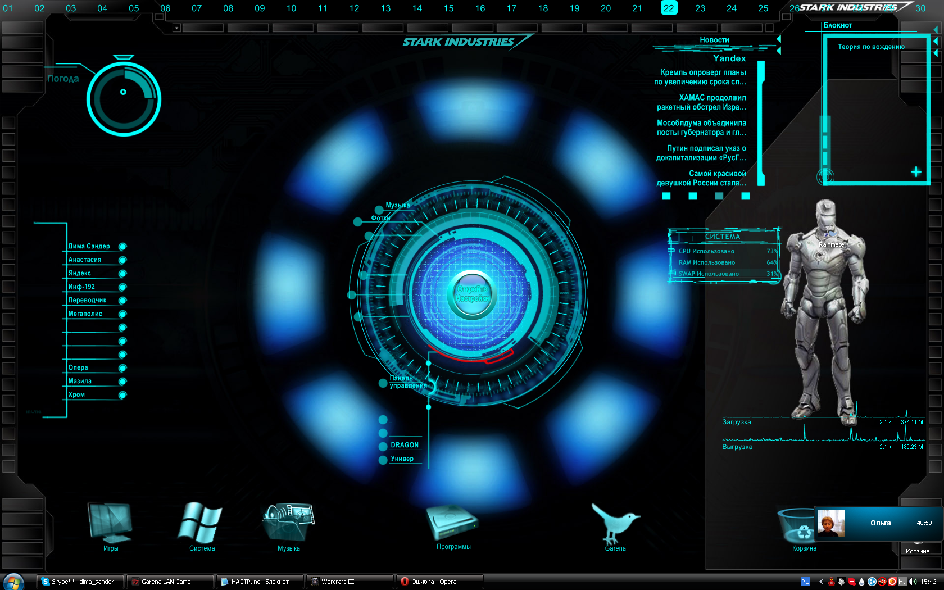The width and height of the screenshot is (944, 590).
Task: Show hidden tray icons with the chevron
Action: 821,582
